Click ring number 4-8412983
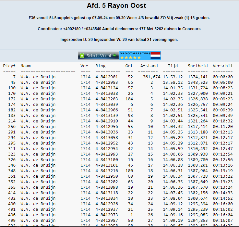This screenshot has width=239, height=227. coord(107,82)
